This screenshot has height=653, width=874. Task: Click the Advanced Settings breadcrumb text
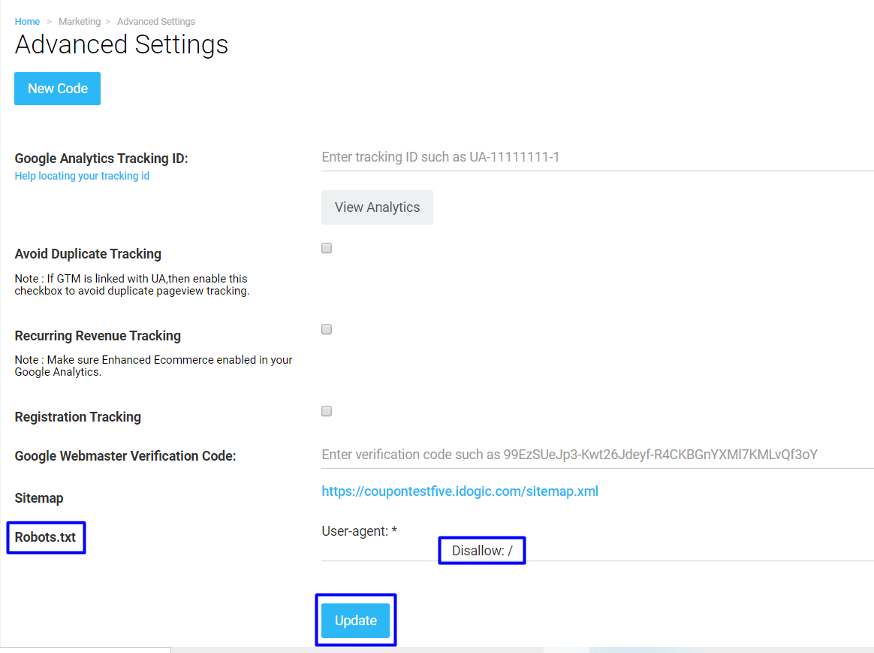coord(156,22)
